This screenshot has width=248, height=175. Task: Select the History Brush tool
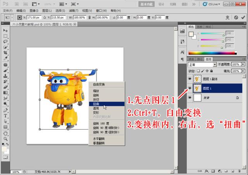click(x=5, y=81)
